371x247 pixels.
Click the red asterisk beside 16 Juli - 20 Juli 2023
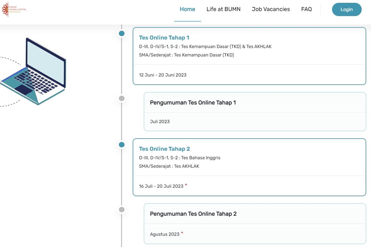click(x=186, y=185)
